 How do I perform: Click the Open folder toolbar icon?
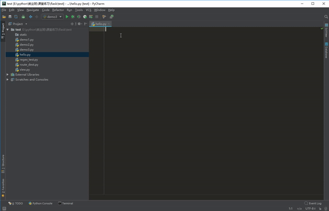(x=4, y=17)
